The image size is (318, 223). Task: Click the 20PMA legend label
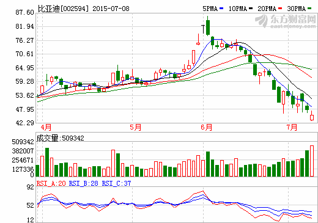(x=267, y=9)
